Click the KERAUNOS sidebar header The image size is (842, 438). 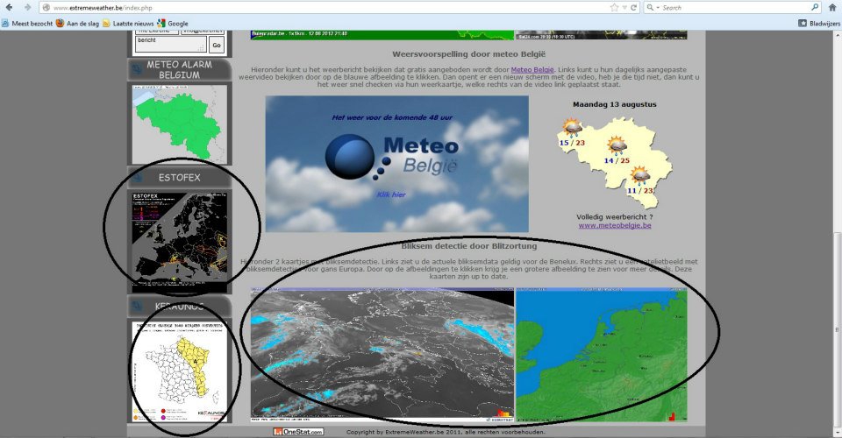pyautogui.click(x=179, y=306)
